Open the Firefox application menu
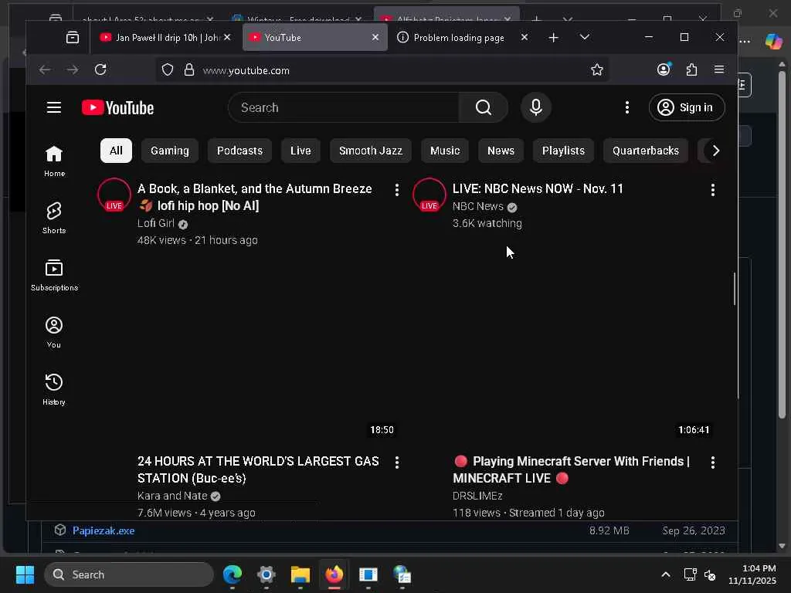 point(719,69)
